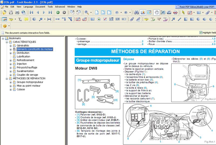Click the radio button form field tool
Viewport: 216px width, 145px height.
point(99,19)
